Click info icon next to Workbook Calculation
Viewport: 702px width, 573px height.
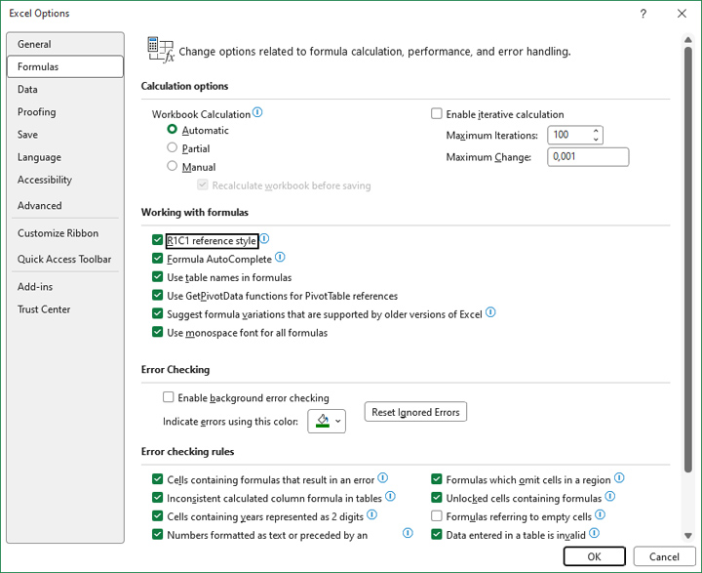(258, 113)
